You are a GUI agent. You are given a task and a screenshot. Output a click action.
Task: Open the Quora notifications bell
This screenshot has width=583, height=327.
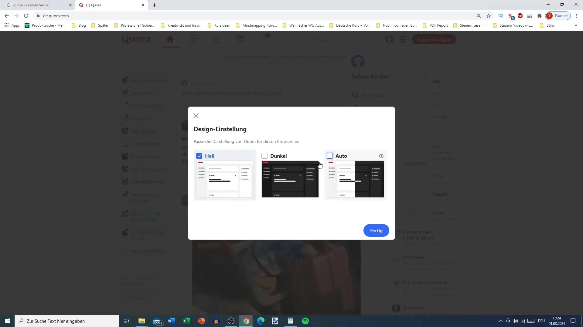point(264,39)
